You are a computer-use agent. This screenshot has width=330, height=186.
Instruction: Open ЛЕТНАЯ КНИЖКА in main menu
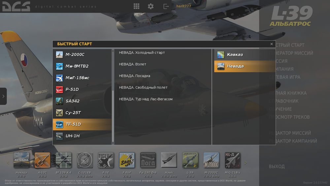tap(288, 93)
